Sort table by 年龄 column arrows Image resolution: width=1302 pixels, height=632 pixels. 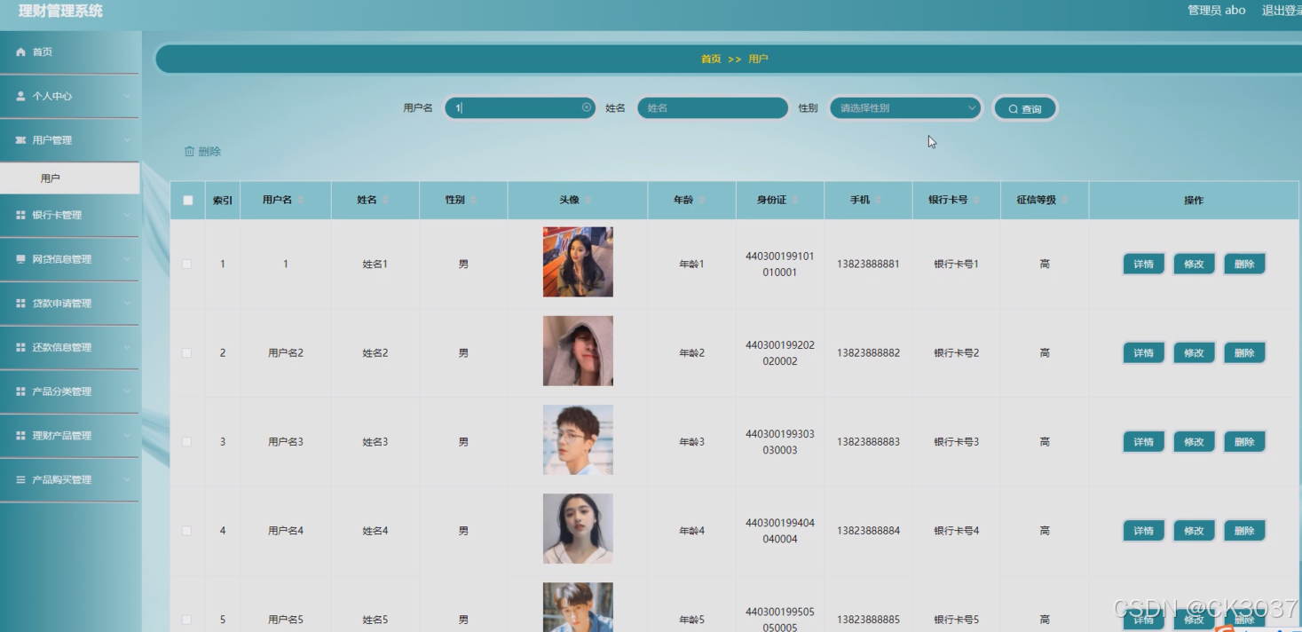pyautogui.click(x=702, y=201)
